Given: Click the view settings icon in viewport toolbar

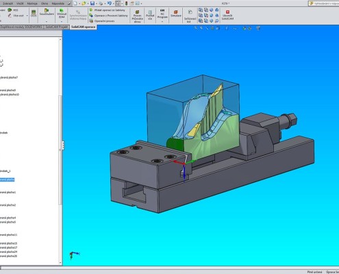Looking at the screenshot, I should (x=258, y=28).
